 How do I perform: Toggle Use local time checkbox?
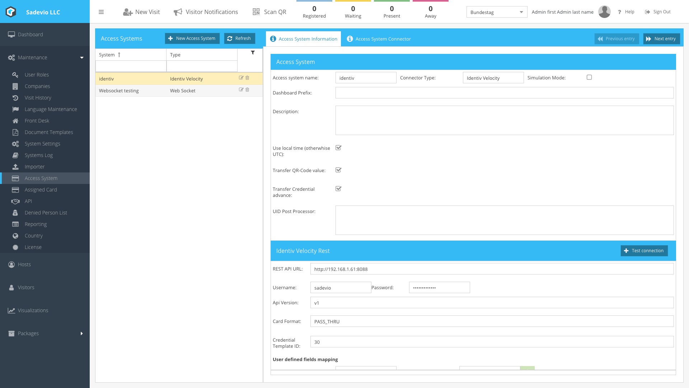(338, 148)
